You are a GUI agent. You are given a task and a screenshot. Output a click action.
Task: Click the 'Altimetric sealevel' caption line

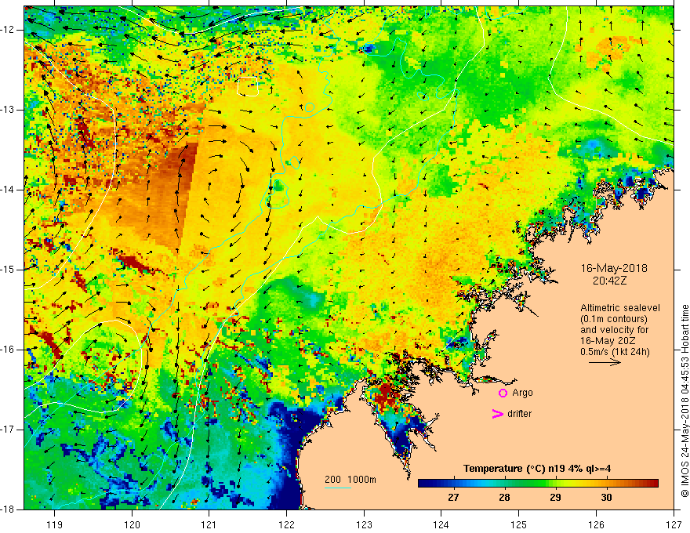620,308
